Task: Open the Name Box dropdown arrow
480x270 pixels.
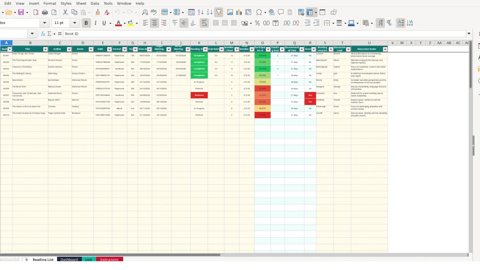Action: [x=32, y=34]
